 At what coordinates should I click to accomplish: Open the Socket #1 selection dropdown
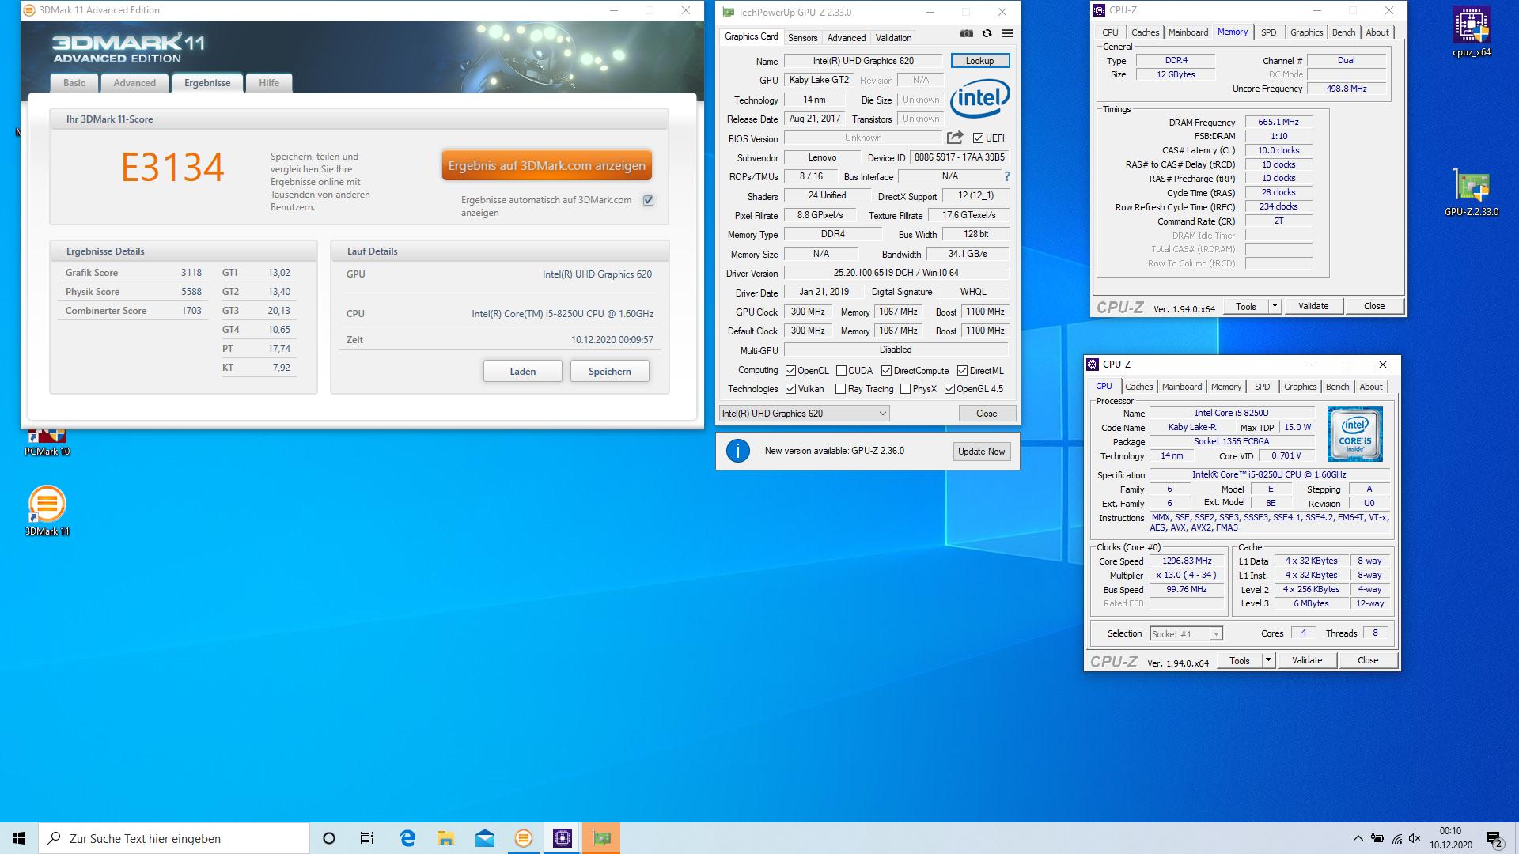pyautogui.click(x=1186, y=634)
